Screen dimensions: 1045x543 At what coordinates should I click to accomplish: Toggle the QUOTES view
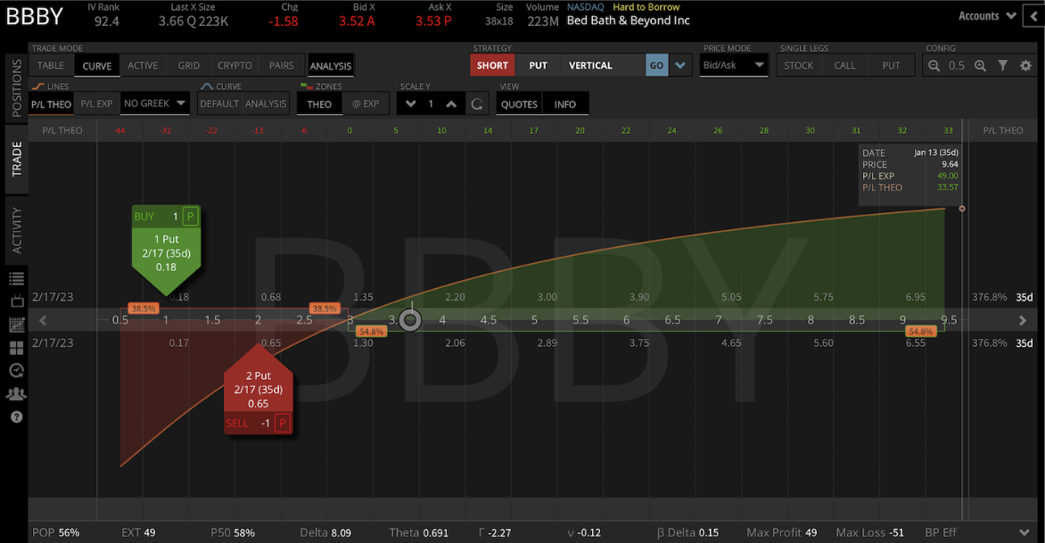click(519, 104)
